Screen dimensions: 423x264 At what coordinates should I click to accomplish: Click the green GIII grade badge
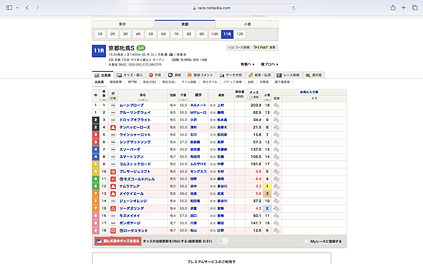pyautogui.click(x=141, y=48)
